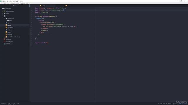Click the node_modules folder icon
The height and width of the screenshot is (105, 188).
pos(5,11)
